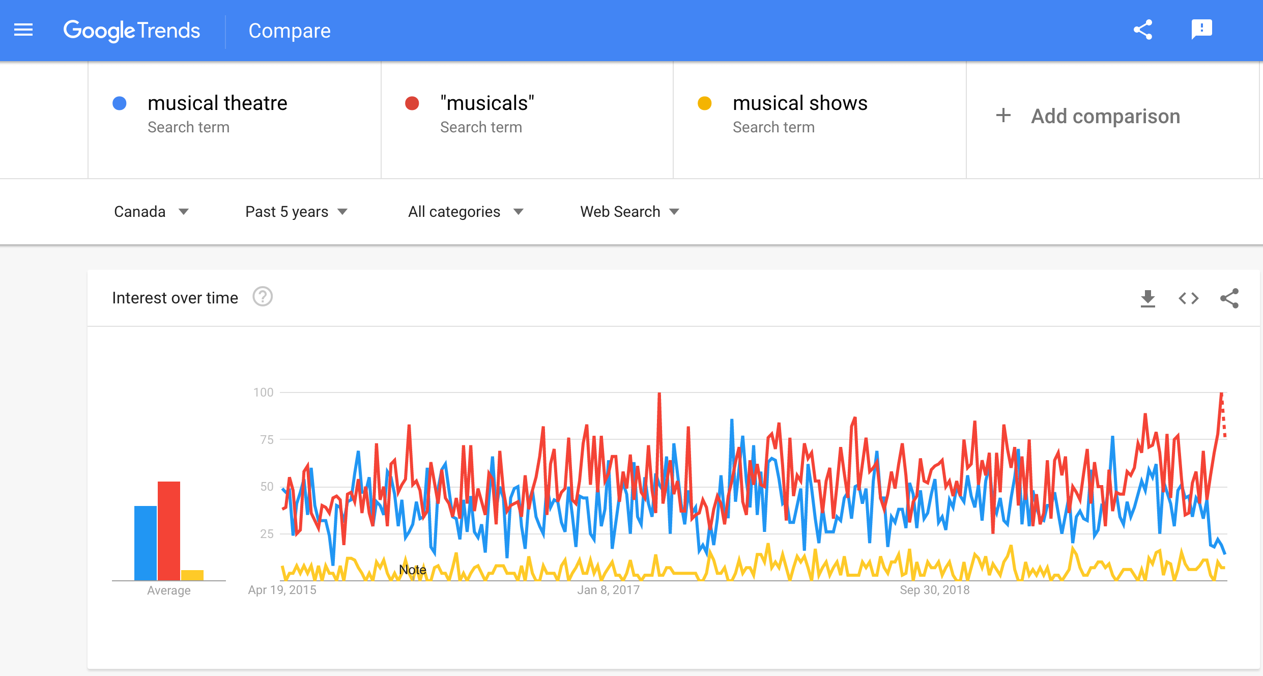Open the All categories dropdown
Viewport: 1263px width, 676px height.
click(x=466, y=212)
